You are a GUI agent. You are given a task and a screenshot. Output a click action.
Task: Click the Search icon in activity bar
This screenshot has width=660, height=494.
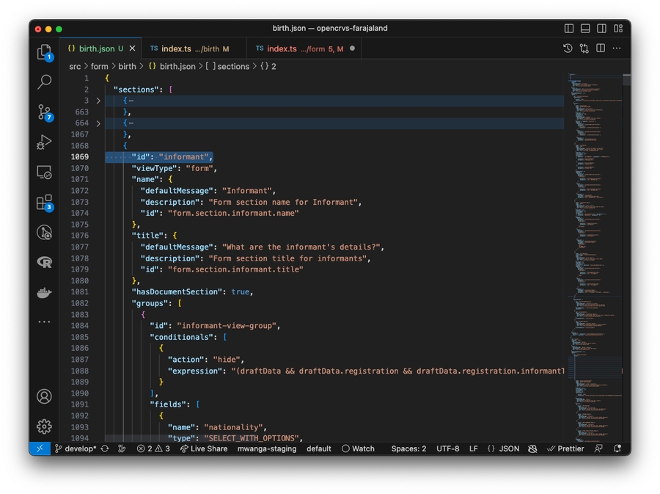tap(44, 81)
